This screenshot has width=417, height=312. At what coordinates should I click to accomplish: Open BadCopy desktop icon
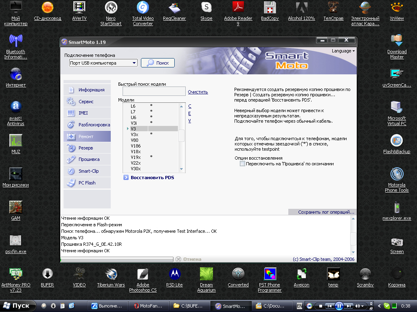(x=270, y=11)
